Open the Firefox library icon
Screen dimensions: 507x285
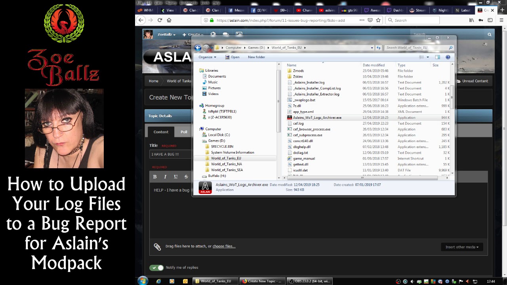point(471,20)
